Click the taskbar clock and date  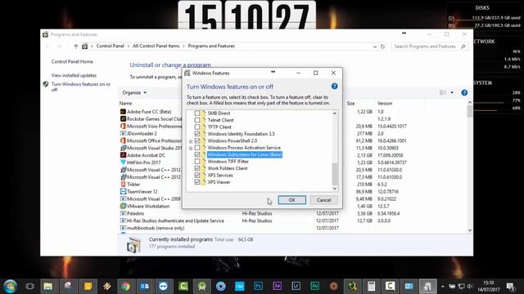coord(489,286)
